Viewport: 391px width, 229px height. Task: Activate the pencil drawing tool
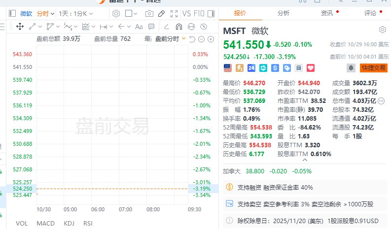[x=161, y=13]
